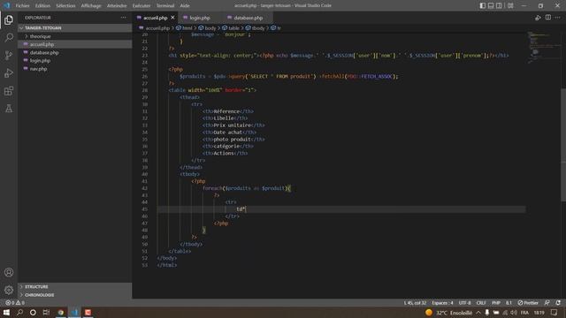This screenshot has height=318, width=566.
Task: Open the Manage gear settings icon
Action: pos(9,290)
